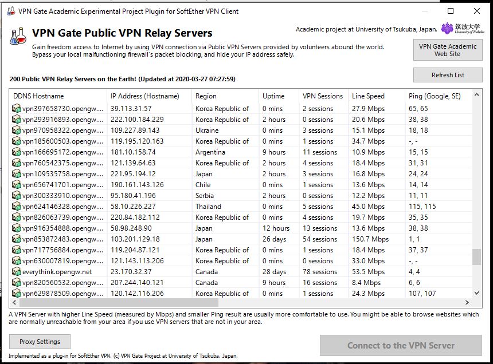The width and height of the screenshot is (493, 364).
Task: Click the Refresh List button
Action: coord(448,75)
